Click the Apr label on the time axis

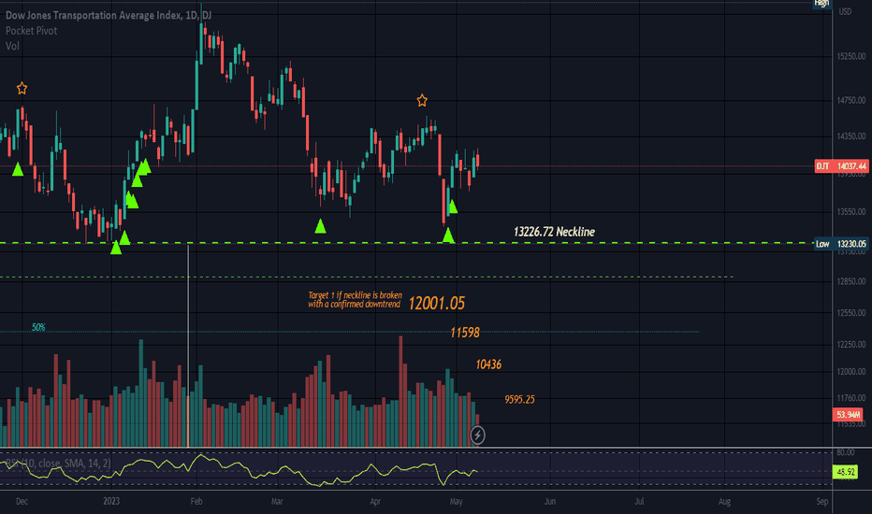pyautogui.click(x=375, y=501)
